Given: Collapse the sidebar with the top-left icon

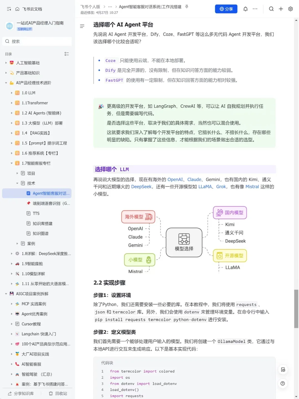Looking at the screenshot, I should click(x=9, y=9).
